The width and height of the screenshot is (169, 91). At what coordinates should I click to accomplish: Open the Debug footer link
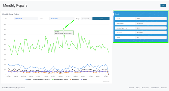coord(138,88)
